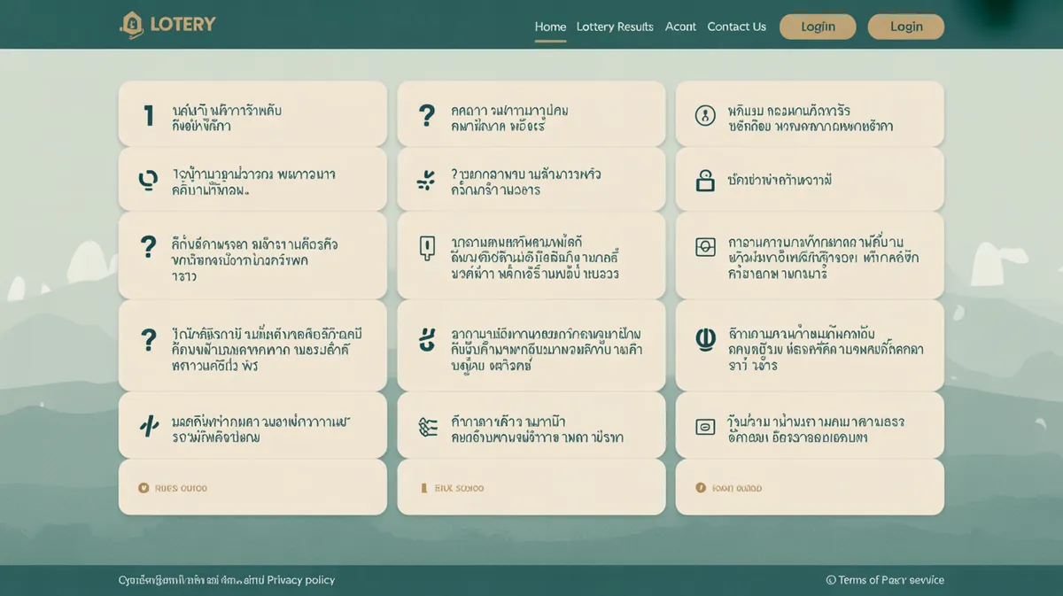Click the diagonal slash icon

tap(149, 427)
